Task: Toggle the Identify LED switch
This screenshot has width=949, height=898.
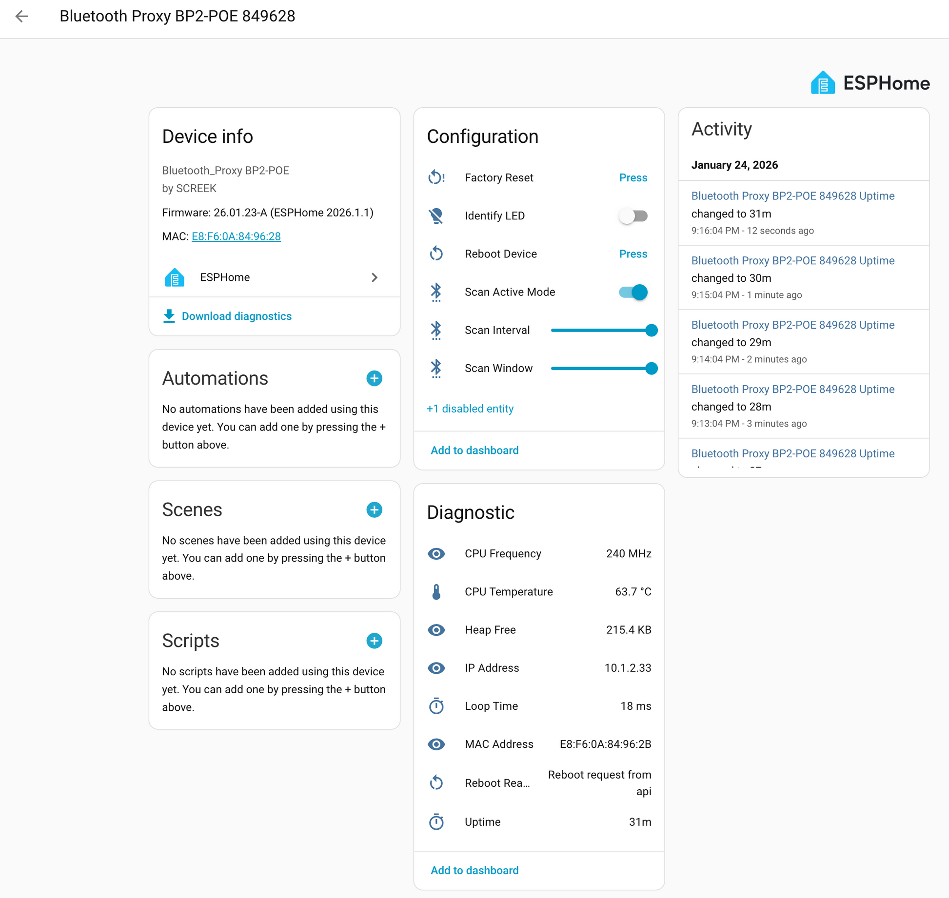Action: tap(633, 215)
